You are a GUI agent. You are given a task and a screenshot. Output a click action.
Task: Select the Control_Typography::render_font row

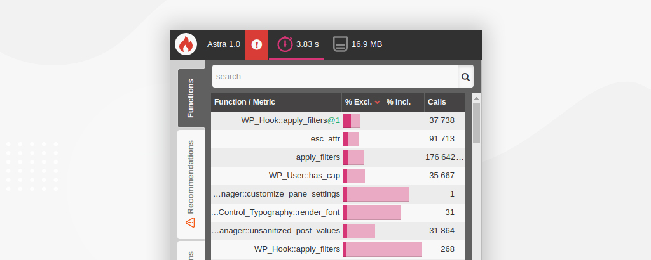[338, 212]
